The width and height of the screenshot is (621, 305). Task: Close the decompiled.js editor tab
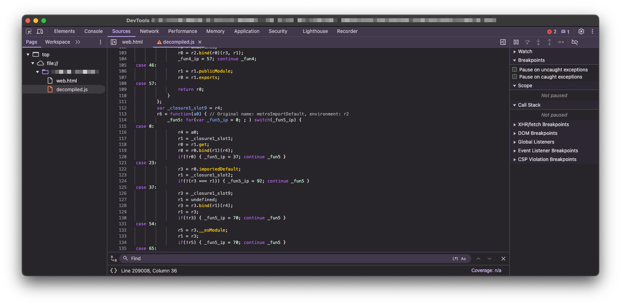pyautogui.click(x=200, y=42)
